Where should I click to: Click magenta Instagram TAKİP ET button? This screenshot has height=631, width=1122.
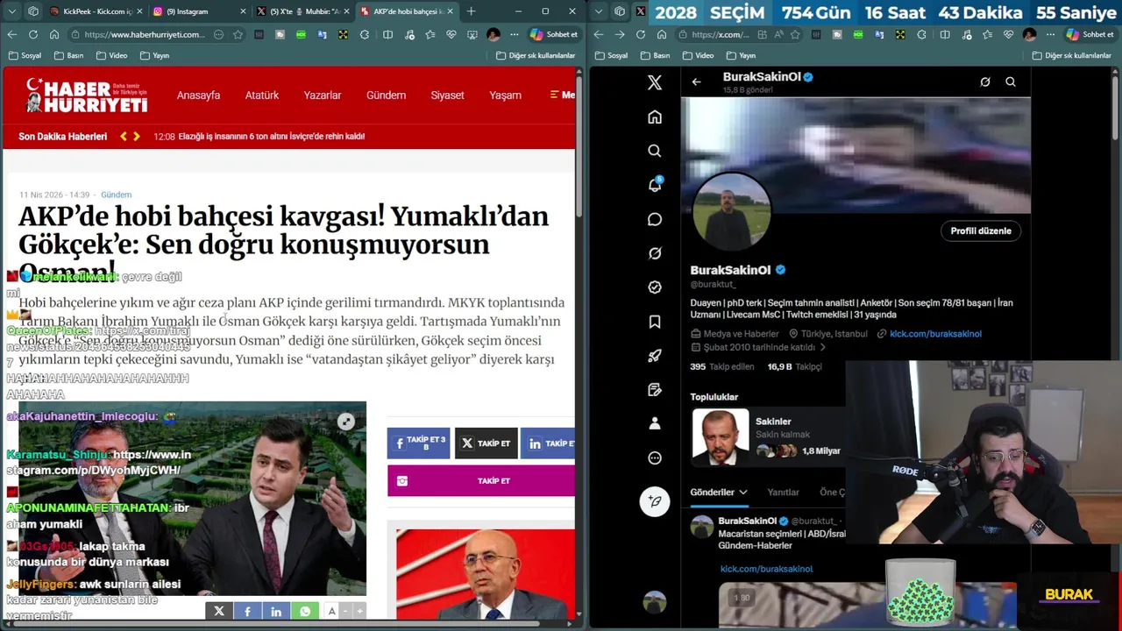[x=481, y=480]
